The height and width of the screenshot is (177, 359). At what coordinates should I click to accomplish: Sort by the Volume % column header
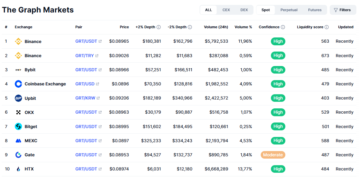click(x=243, y=27)
